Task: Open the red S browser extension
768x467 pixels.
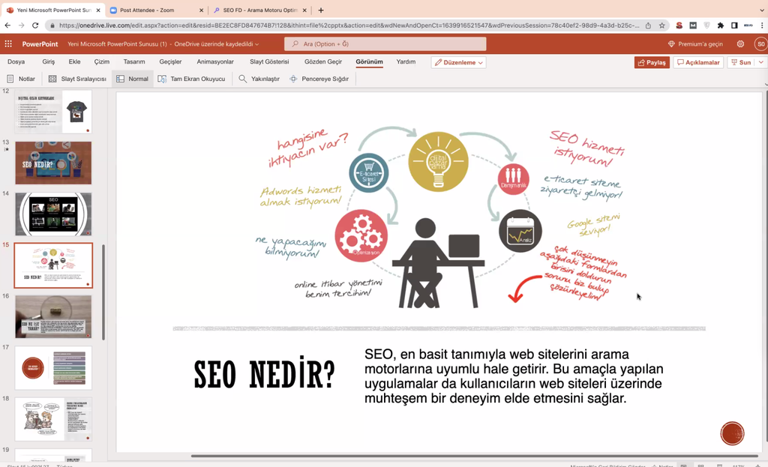Action: [679, 25]
